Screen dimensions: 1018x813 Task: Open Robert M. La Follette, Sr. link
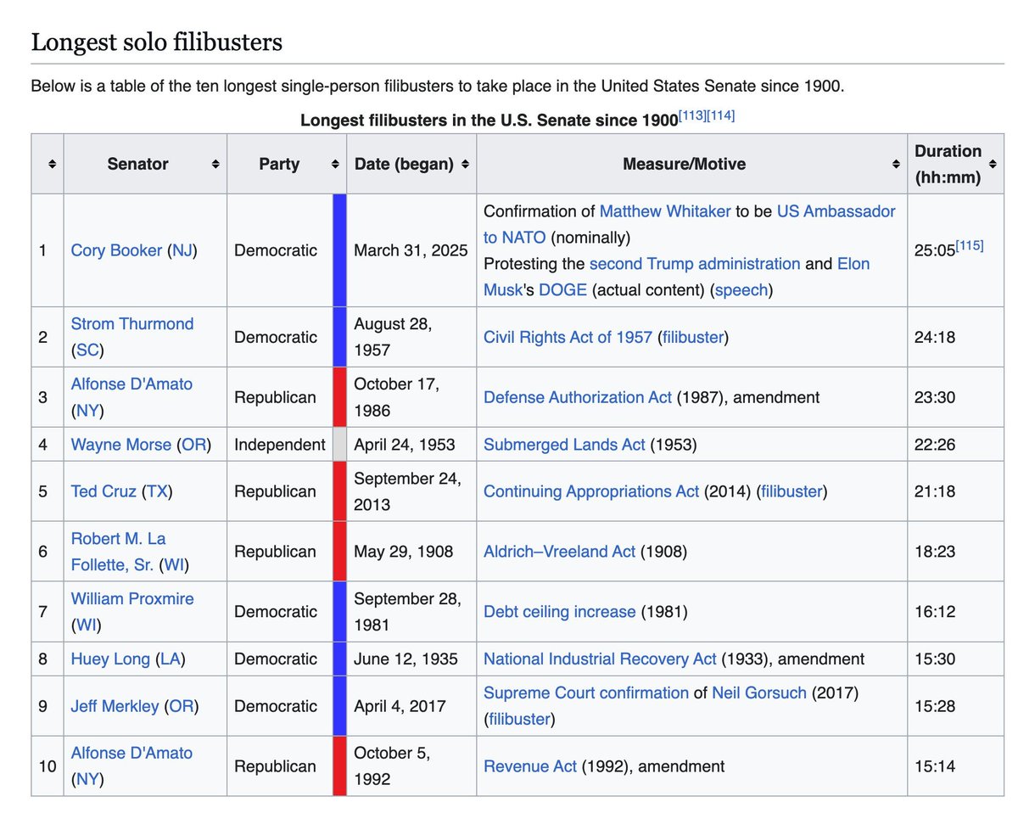point(119,552)
